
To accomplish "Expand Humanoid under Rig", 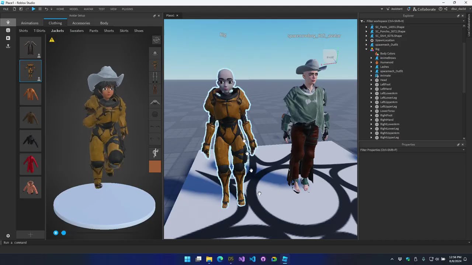I will [x=371, y=62].
